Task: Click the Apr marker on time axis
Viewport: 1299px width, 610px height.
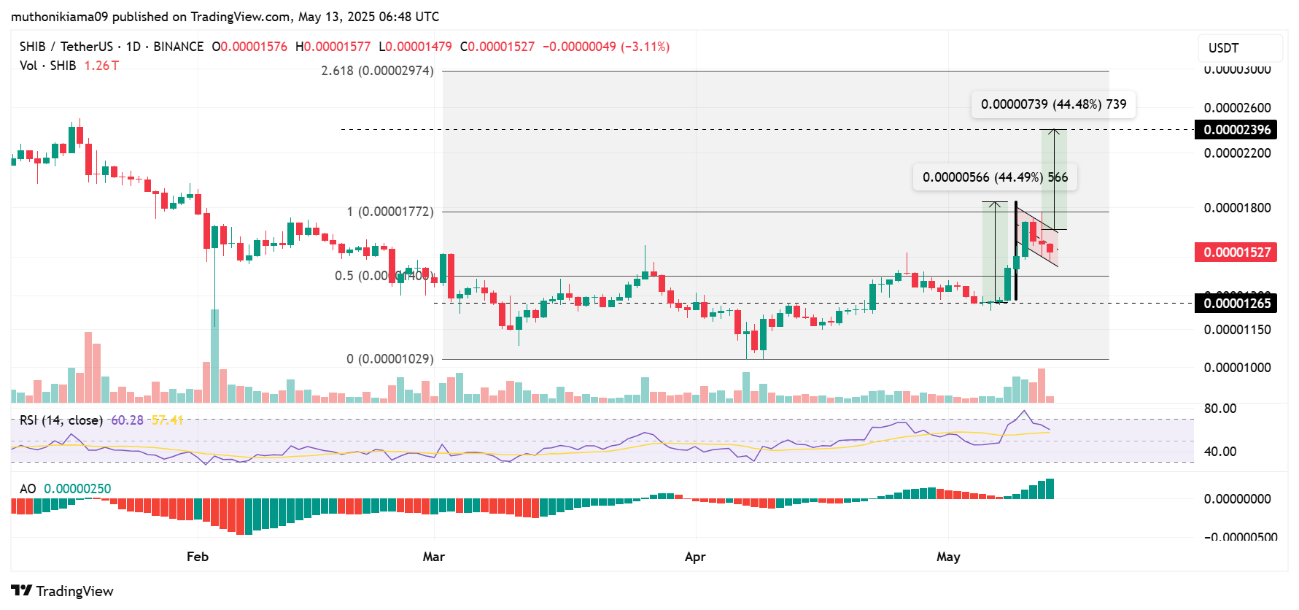Action: tap(695, 557)
